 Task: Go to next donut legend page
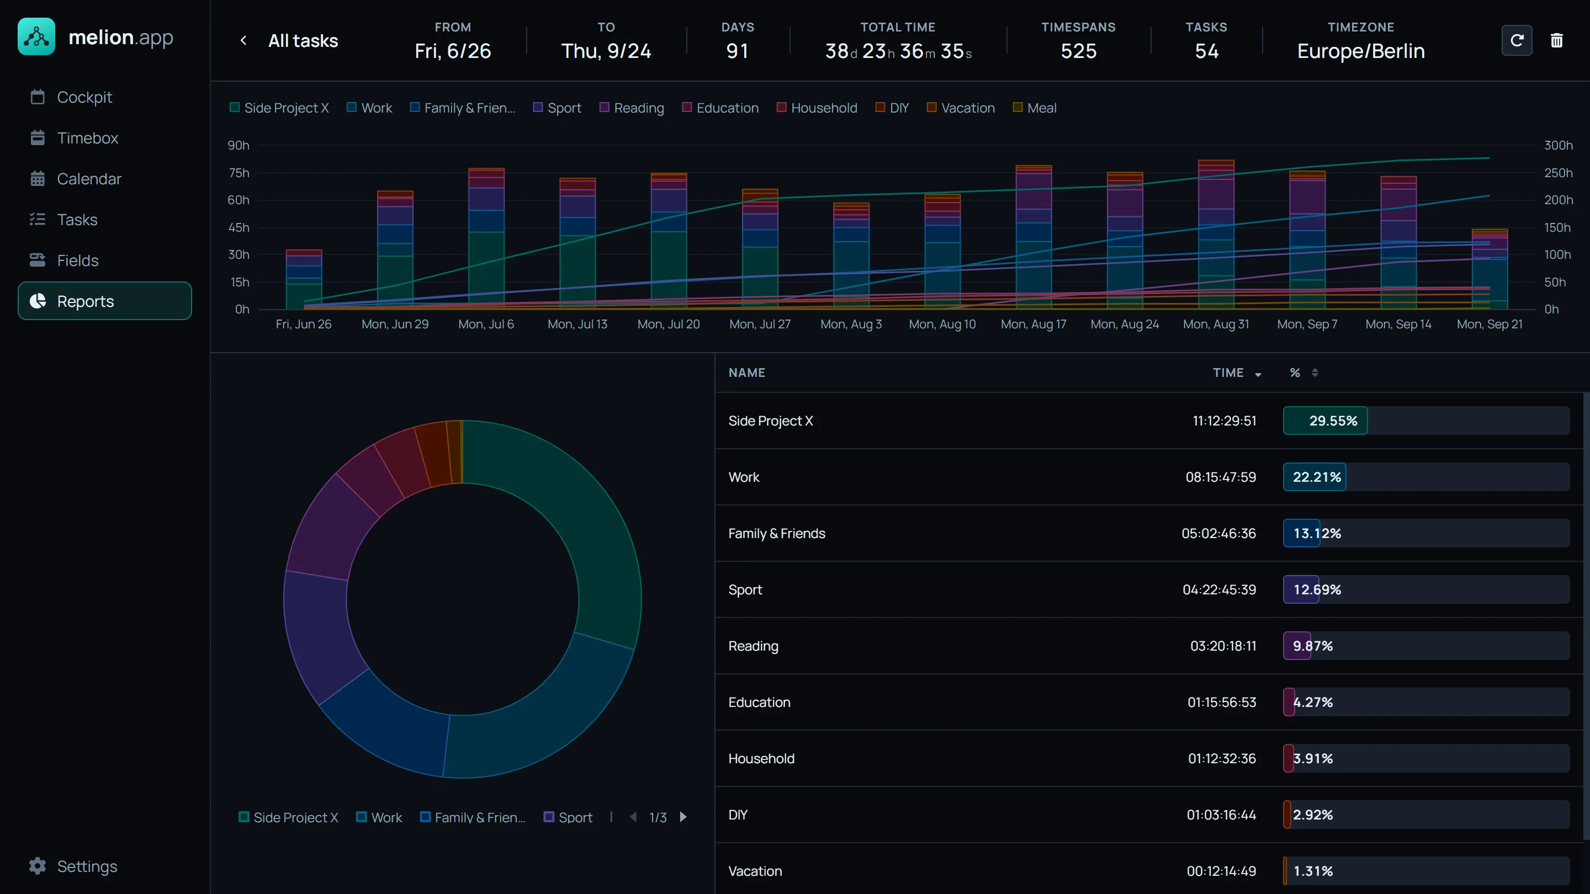(683, 817)
